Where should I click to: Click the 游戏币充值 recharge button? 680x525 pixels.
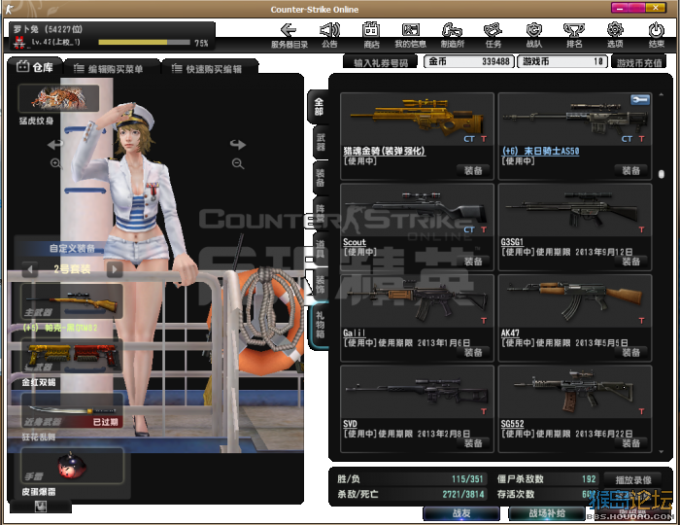639,62
